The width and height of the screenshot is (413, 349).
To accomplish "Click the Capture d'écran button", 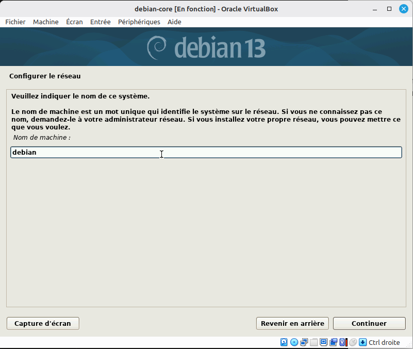I will (43, 323).
